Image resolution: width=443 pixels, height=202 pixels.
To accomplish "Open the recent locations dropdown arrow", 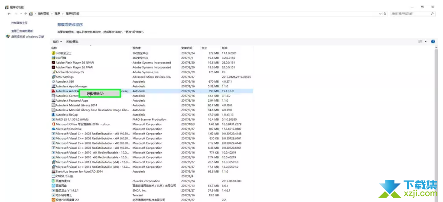I will tap(21, 13).
